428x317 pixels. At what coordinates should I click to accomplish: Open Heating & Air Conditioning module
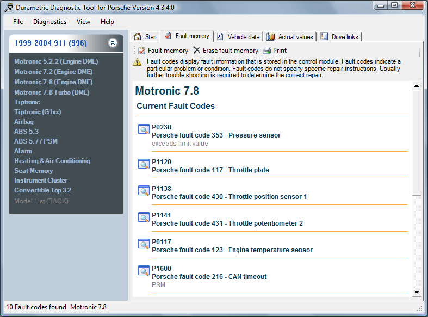pyautogui.click(x=52, y=161)
